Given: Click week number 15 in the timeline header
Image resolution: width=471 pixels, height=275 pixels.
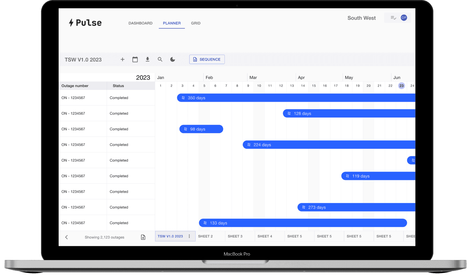Looking at the screenshot, I should (x=314, y=86).
